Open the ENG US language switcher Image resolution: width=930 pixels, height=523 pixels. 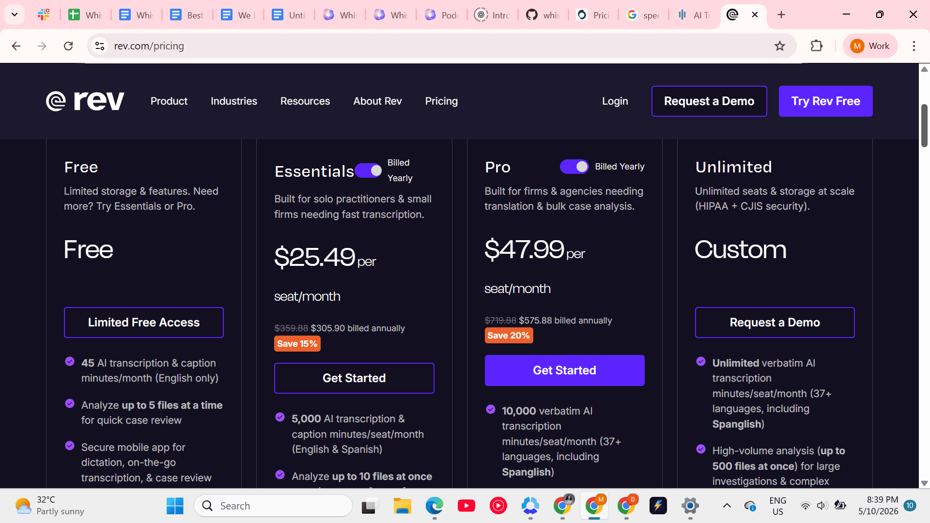pyautogui.click(x=778, y=506)
